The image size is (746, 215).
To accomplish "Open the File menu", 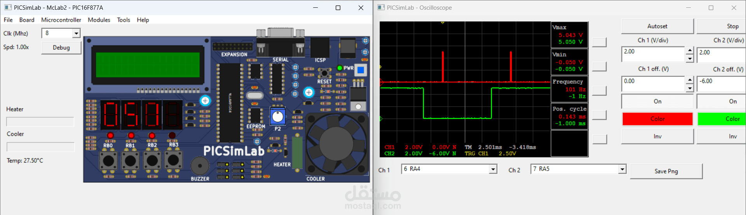I will click(8, 20).
